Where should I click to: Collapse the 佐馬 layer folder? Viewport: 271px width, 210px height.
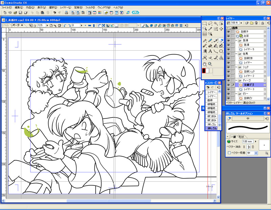point(236,54)
